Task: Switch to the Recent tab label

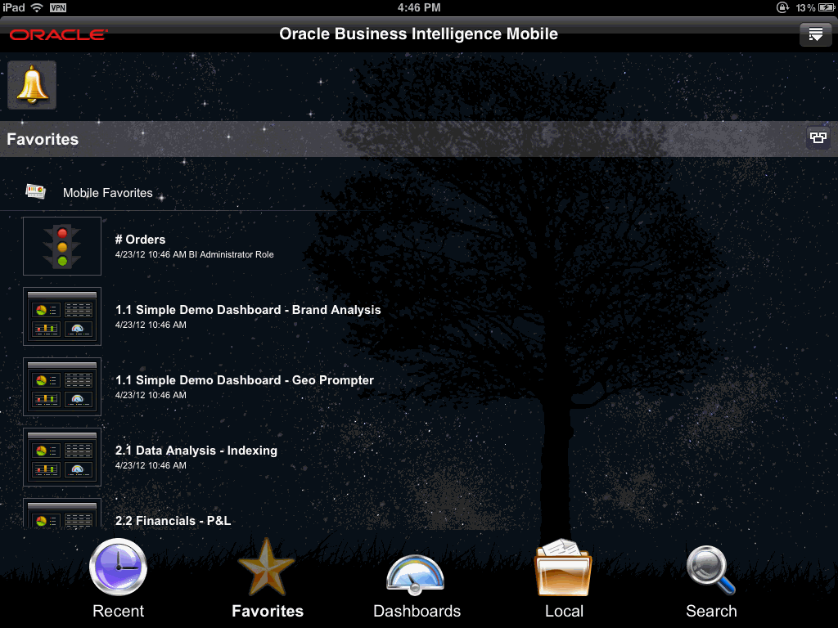Action: point(118,611)
